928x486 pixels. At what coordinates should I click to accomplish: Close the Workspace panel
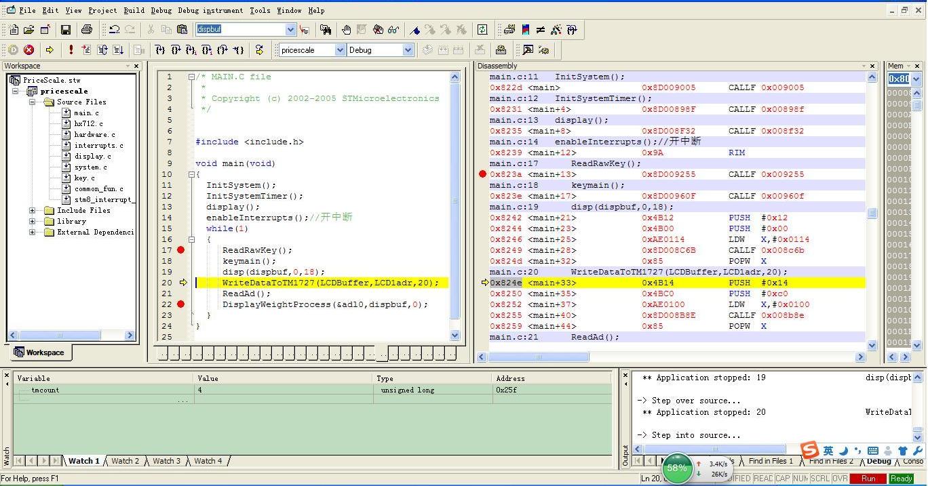click(x=136, y=66)
